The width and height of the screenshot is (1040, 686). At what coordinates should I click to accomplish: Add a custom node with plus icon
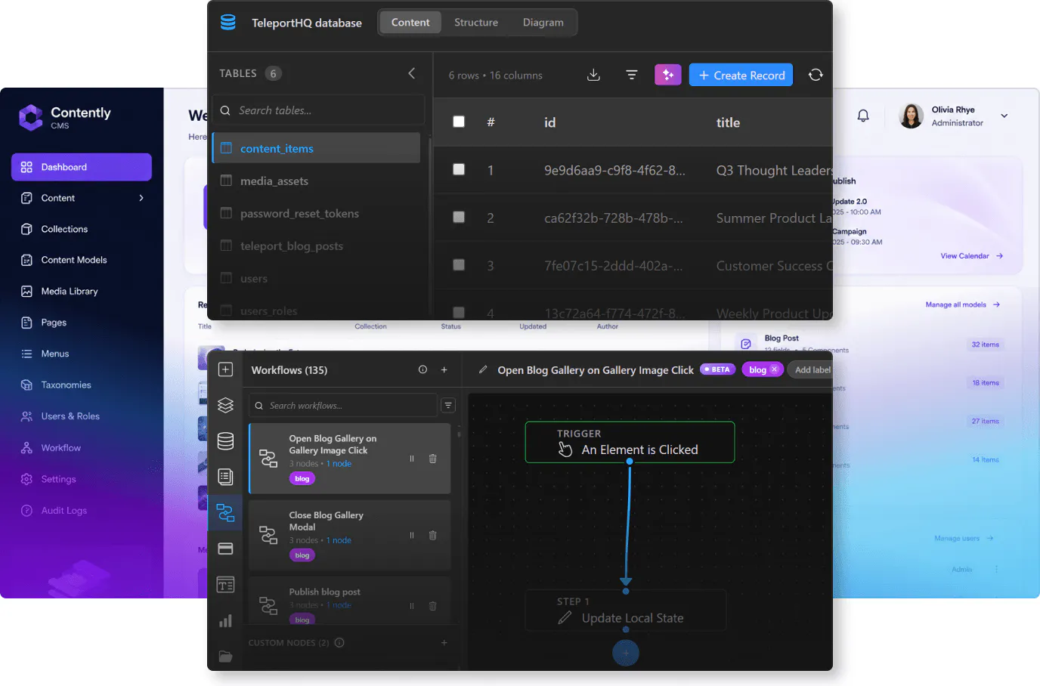coord(444,643)
